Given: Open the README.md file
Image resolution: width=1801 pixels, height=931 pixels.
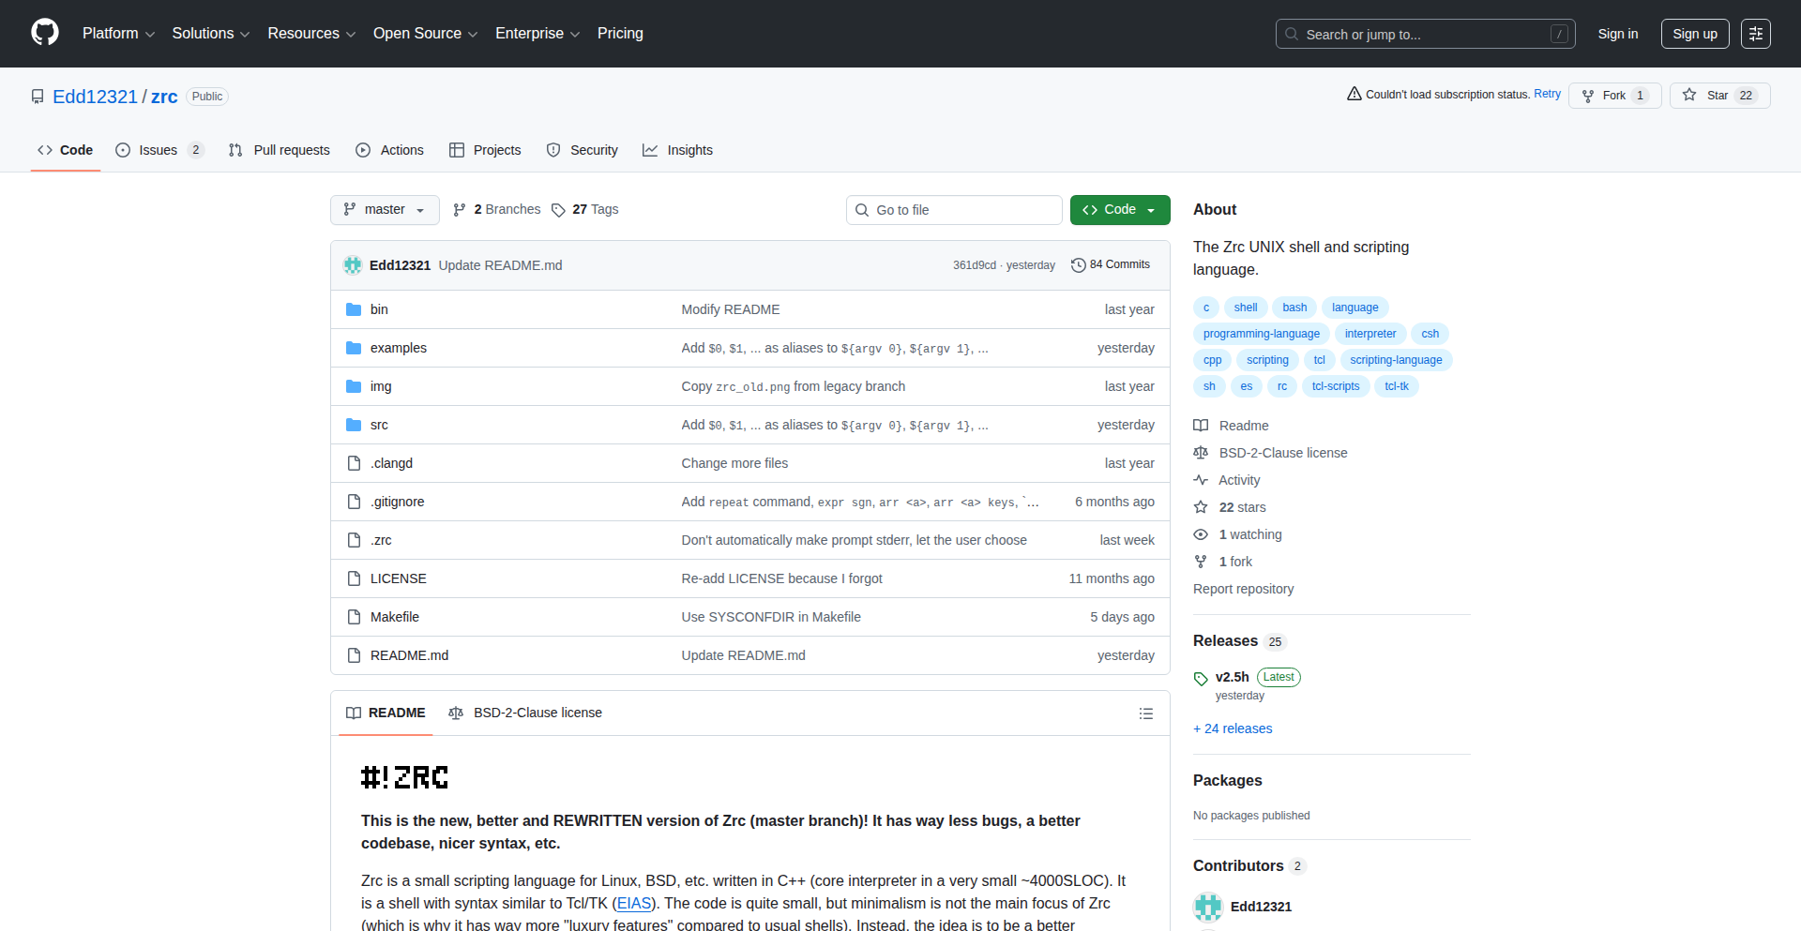Looking at the screenshot, I should tap(409, 655).
